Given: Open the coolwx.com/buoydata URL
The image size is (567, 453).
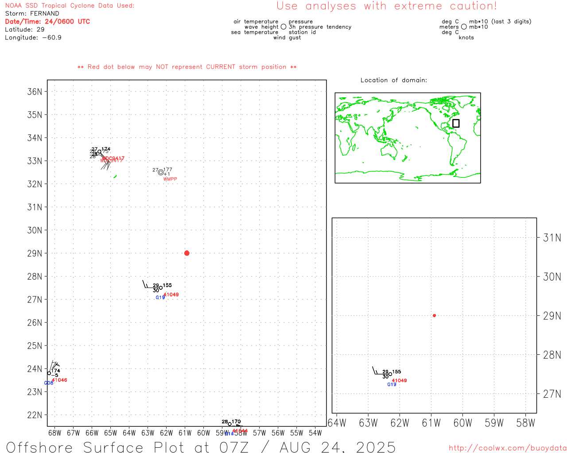Looking at the screenshot, I should (508, 448).
